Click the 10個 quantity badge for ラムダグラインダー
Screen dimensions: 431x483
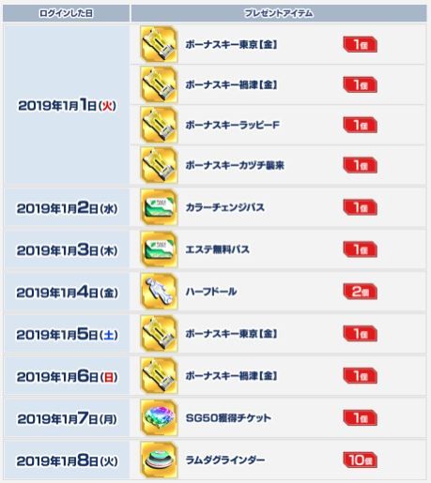pos(361,460)
